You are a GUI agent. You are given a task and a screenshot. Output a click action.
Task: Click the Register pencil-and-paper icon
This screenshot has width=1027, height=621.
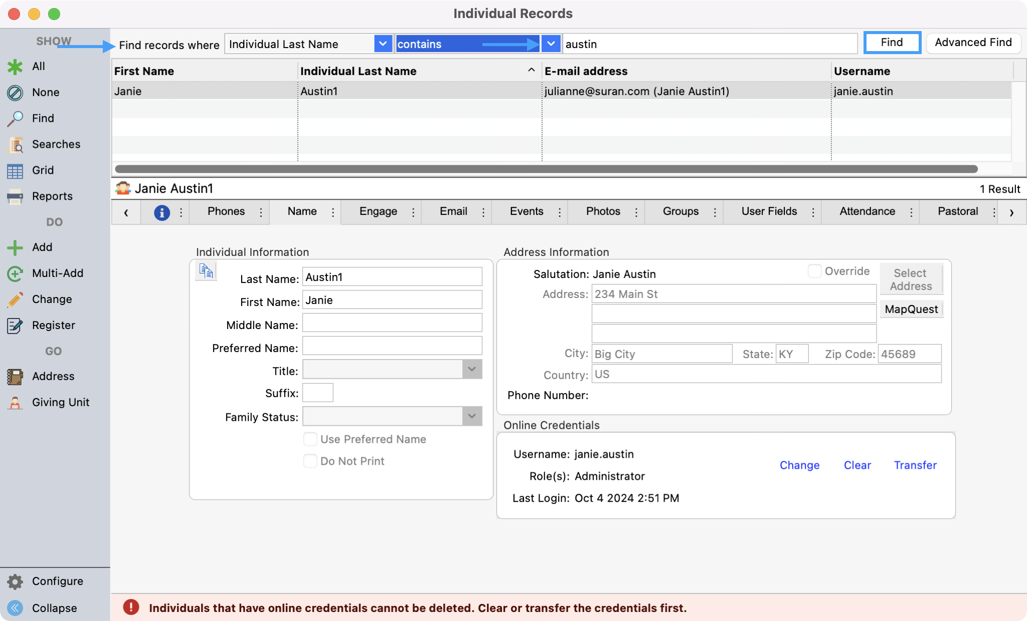[15, 326]
